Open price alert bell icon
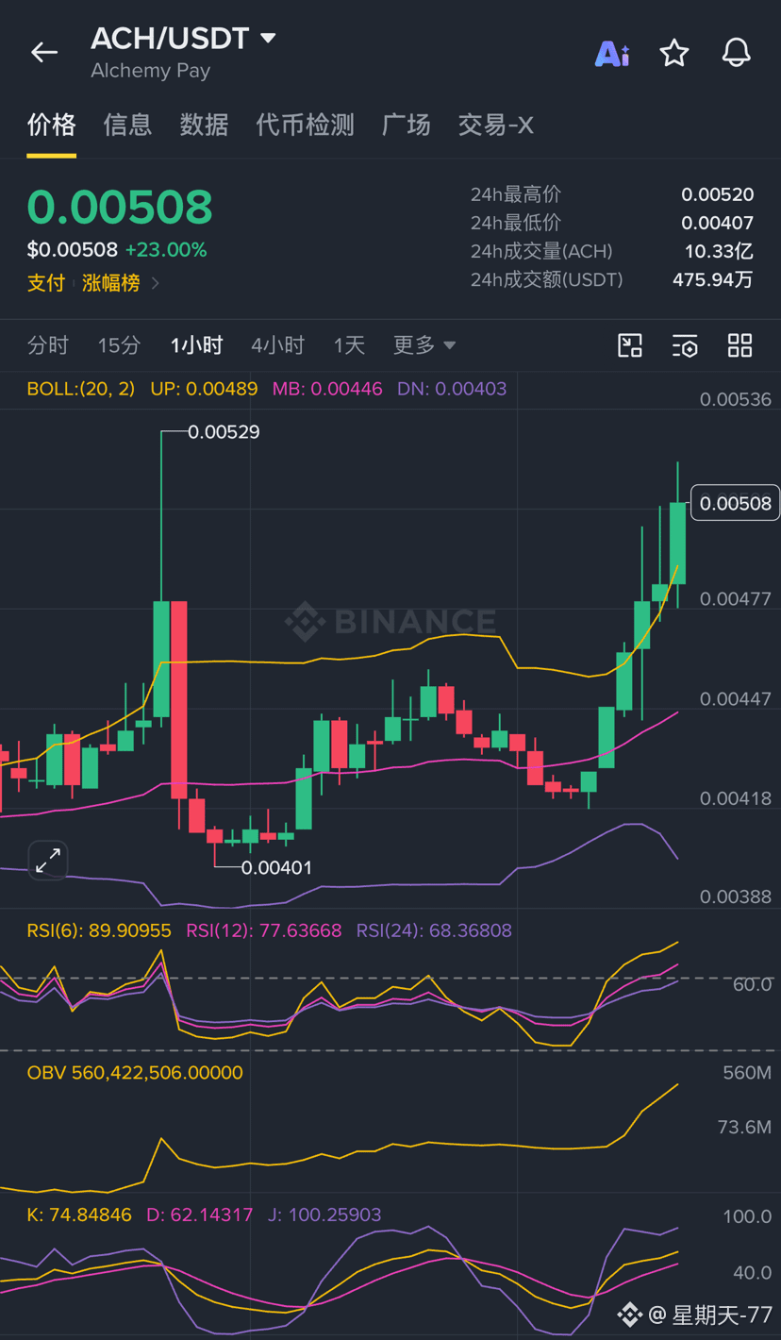Viewport: 781px width, 1340px height. click(x=737, y=53)
